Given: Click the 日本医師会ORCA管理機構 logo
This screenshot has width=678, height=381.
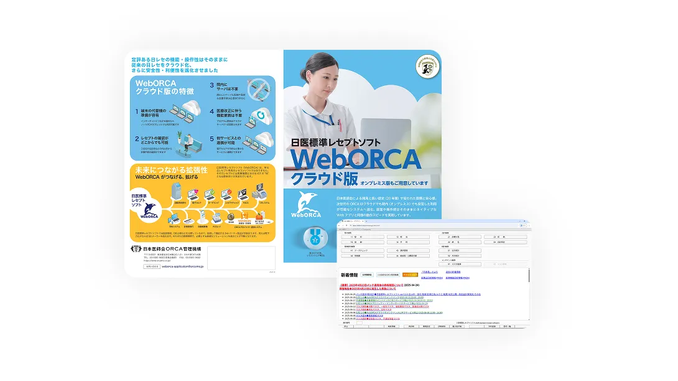Looking at the screenshot, I should 165,249.
